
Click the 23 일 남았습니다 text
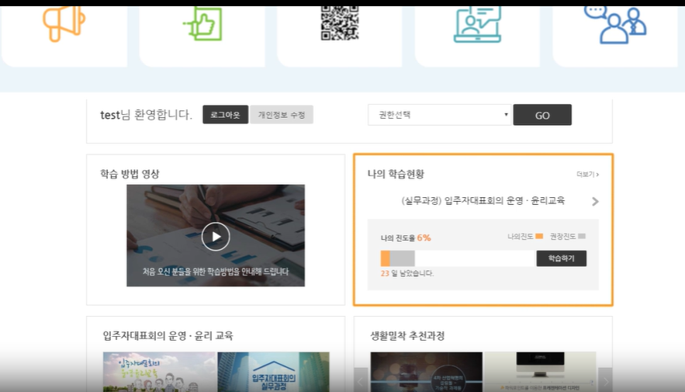point(407,273)
